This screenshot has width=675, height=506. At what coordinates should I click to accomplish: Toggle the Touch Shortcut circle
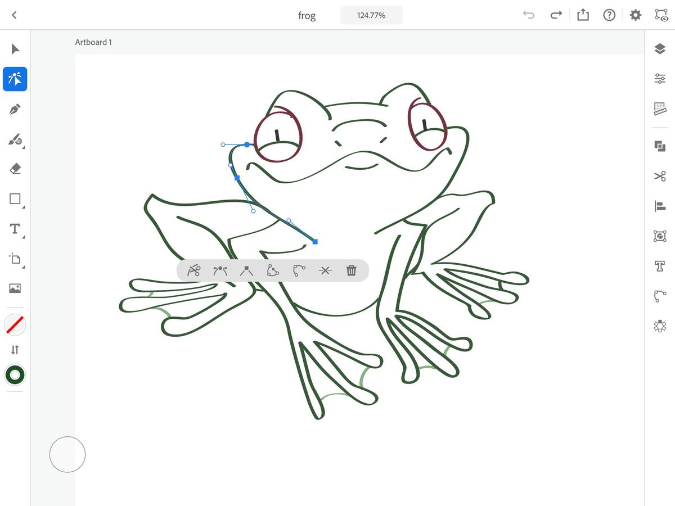(x=67, y=454)
